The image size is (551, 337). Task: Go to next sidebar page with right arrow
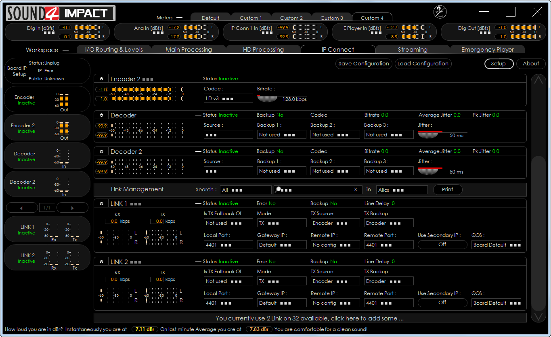coord(72,208)
